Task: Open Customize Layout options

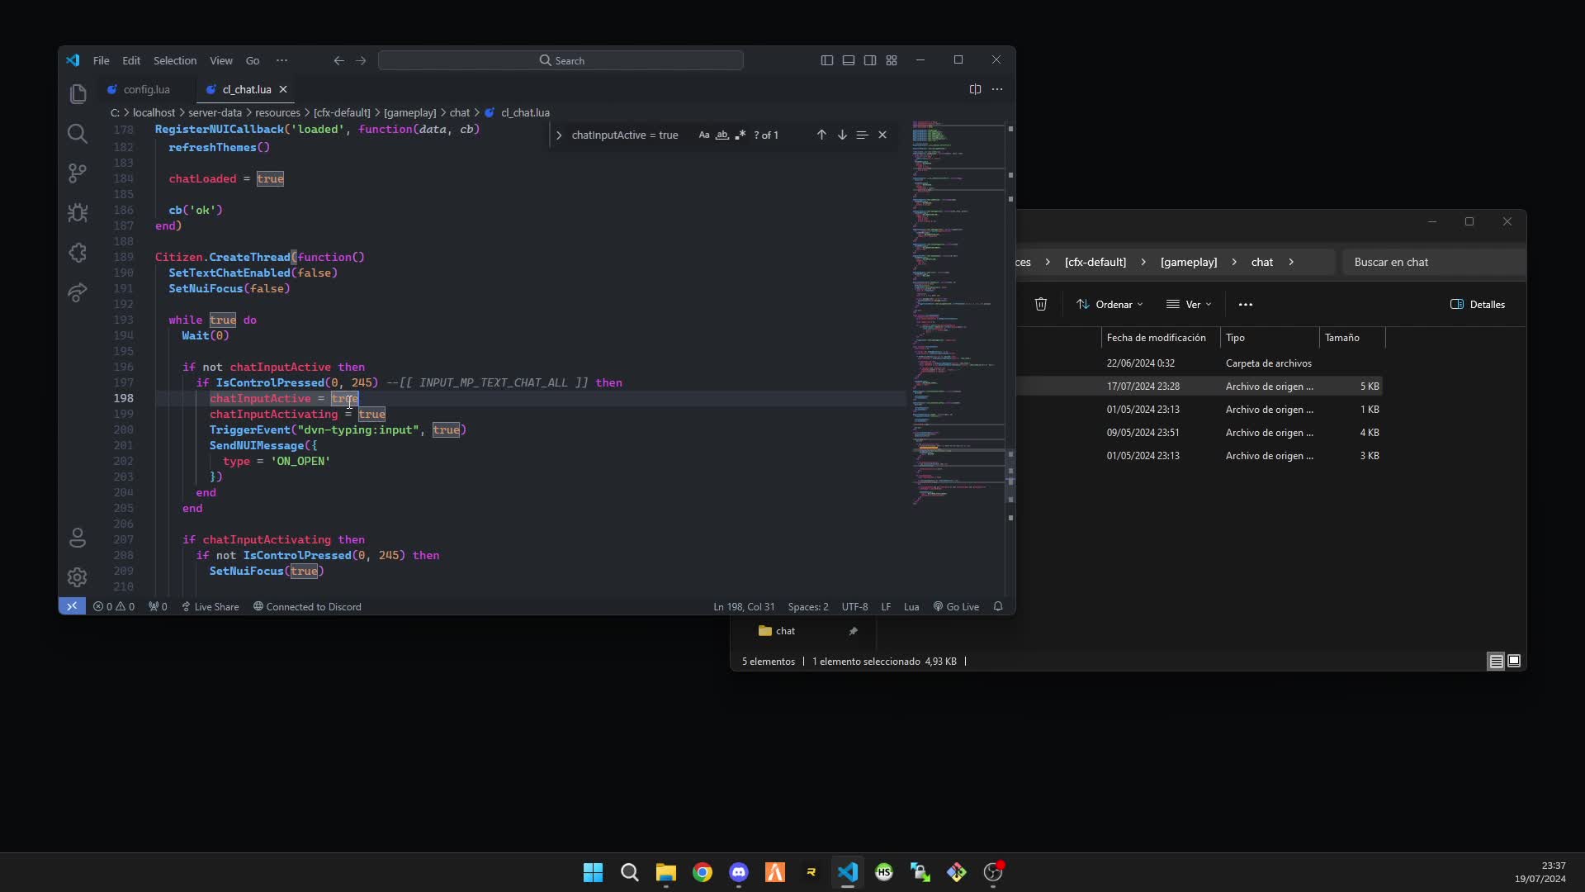Action: click(892, 60)
